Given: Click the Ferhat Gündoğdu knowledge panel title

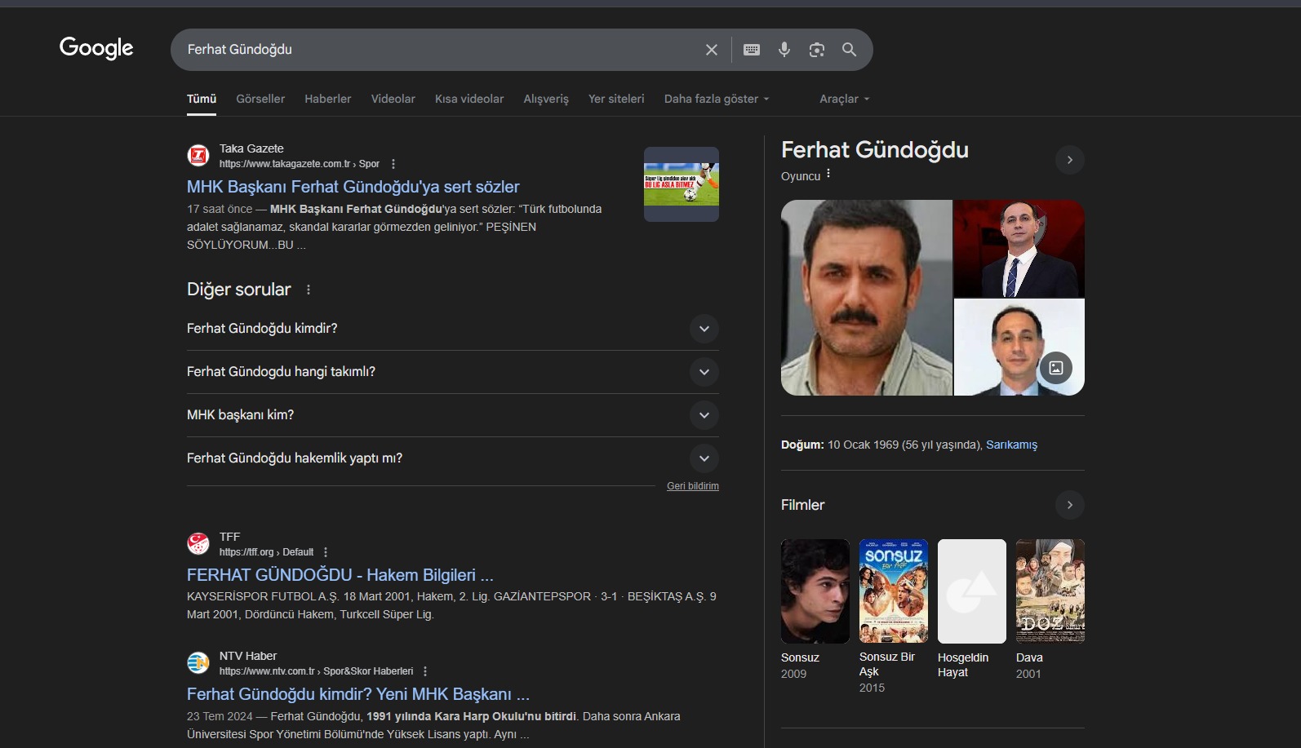Looking at the screenshot, I should 875,150.
